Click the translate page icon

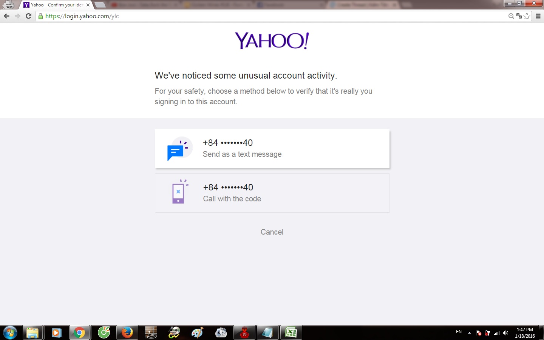click(x=519, y=16)
